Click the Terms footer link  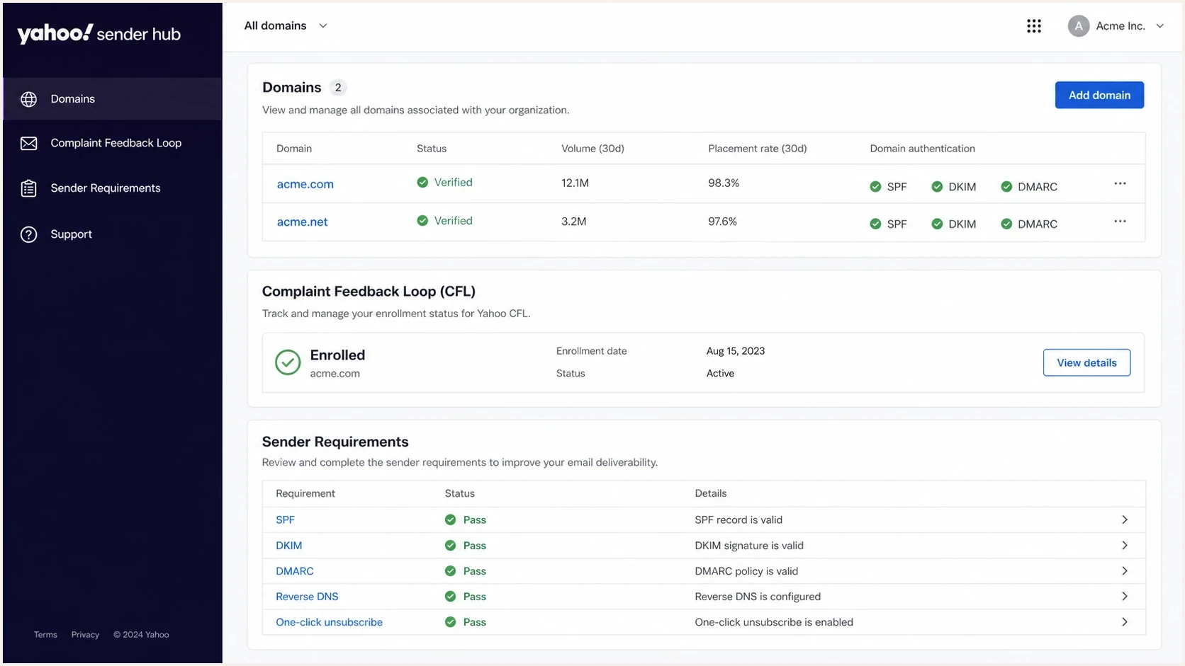[45, 635]
